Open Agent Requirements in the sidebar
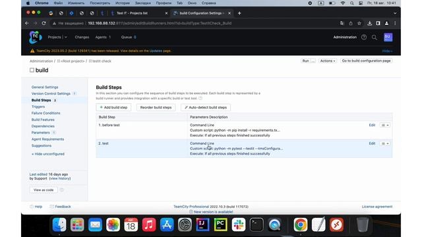Image resolution: width=422 pixels, height=237 pixels. 47,139
